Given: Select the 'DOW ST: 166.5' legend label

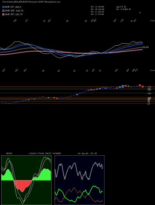Looking at the screenshot, I should (x=13, y=7).
